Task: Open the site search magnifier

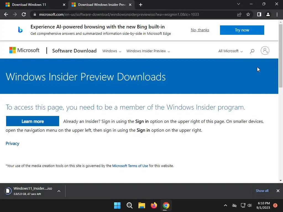Action: 252,51
